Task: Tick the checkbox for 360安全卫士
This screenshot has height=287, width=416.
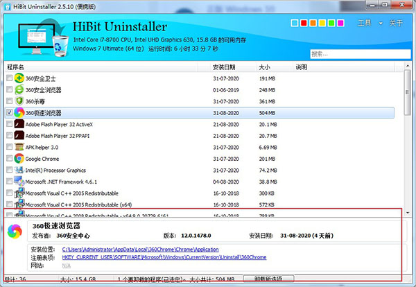Action: tap(9, 78)
